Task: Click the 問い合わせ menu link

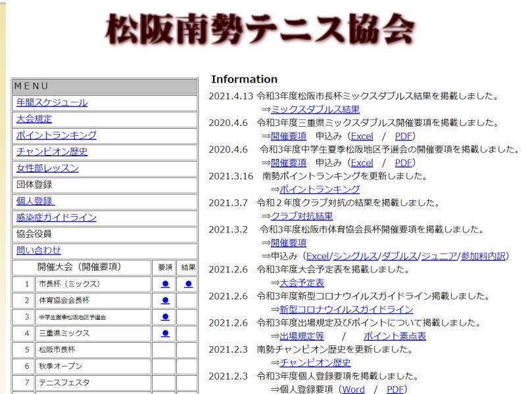Action: coord(39,251)
